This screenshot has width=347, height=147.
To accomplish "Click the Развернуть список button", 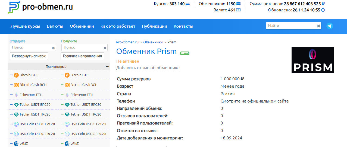I will 29,56.
